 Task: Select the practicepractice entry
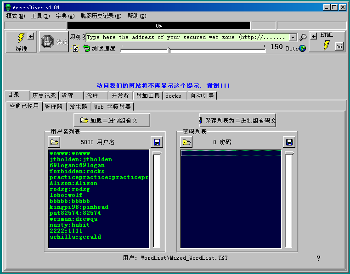pyautogui.click(x=99, y=177)
